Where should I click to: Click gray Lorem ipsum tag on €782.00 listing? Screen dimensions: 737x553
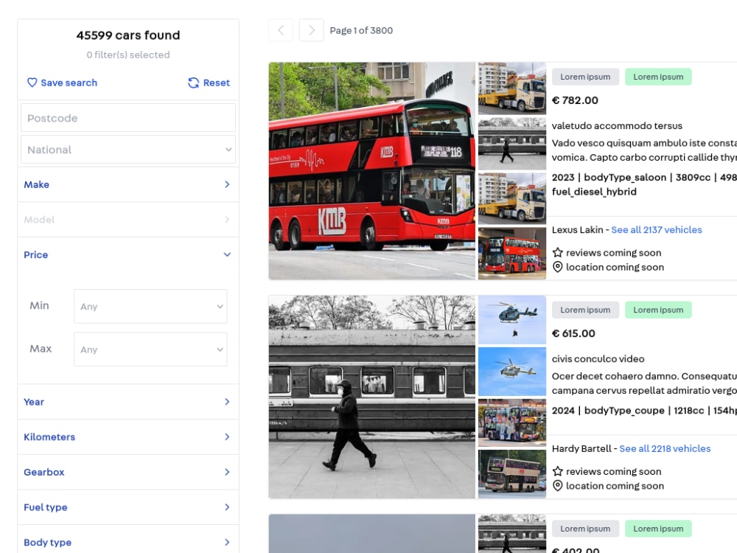tap(585, 77)
